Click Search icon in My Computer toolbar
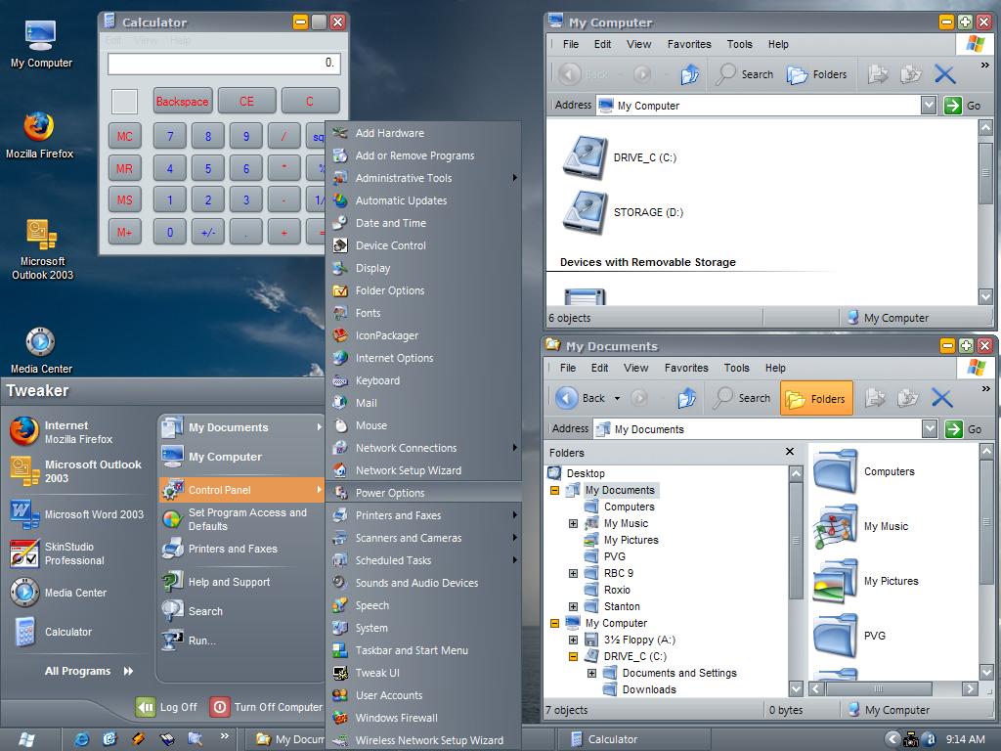1001x751 pixels. [x=745, y=74]
